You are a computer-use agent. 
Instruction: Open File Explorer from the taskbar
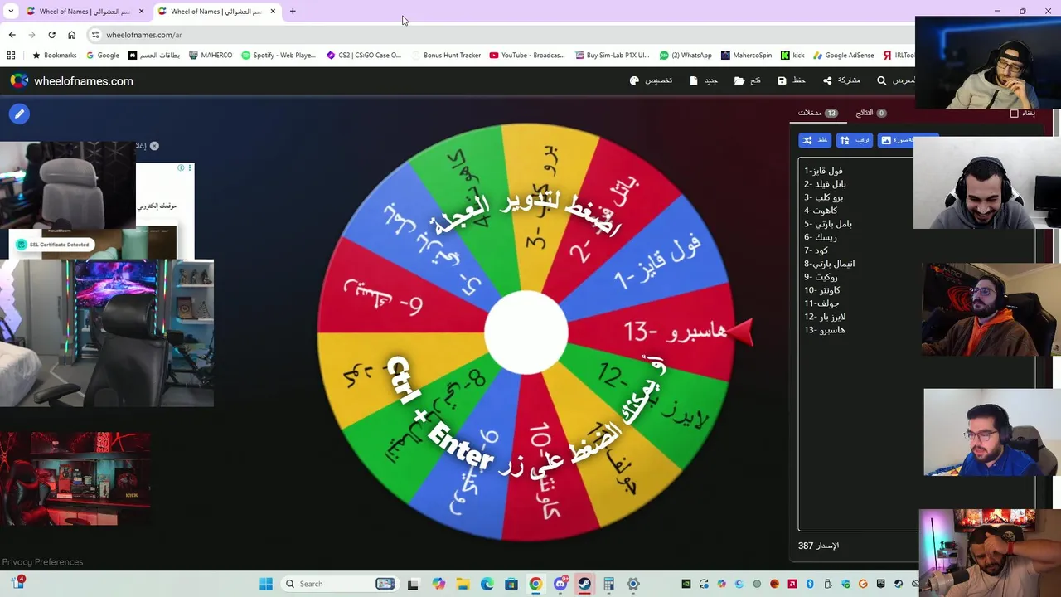coord(463,584)
